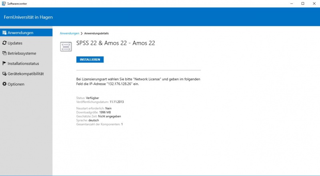The height and width of the screenshot is (176, 320).
Task: Click the Gerätekompatibilität device-check icon
Action: [x=4, y=74]
